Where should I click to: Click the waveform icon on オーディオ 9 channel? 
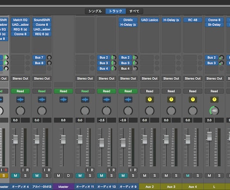click(128, 99)
